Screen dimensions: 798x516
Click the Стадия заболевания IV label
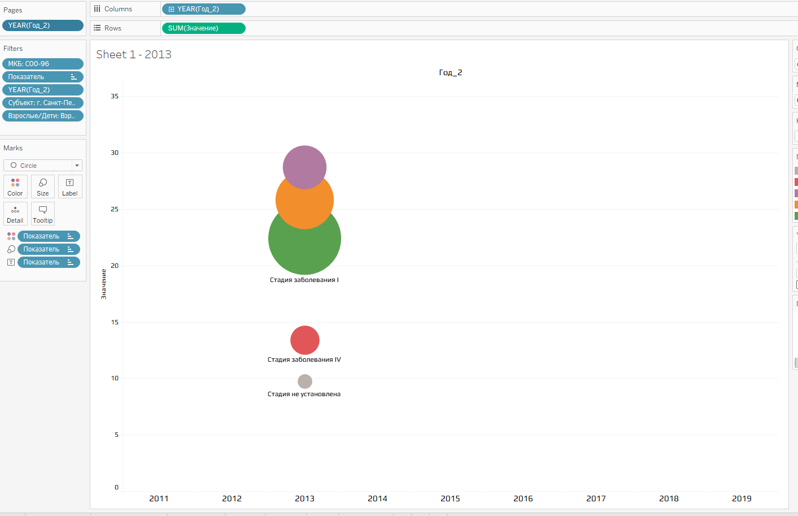(x=304, y=359)
